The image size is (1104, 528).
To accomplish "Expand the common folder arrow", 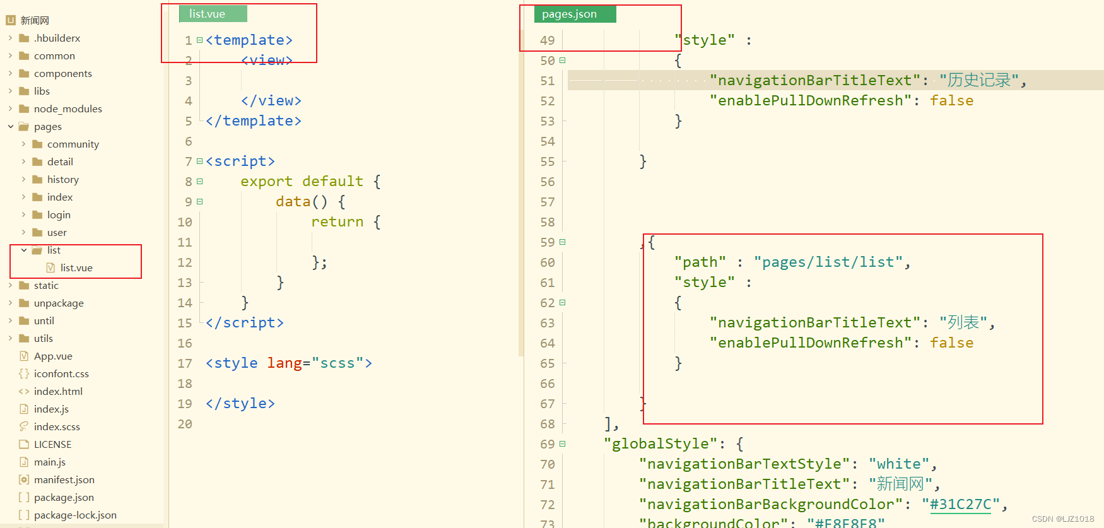I will pos(10,56).
